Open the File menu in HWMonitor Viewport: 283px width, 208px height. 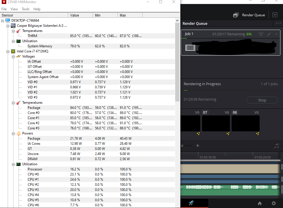tap(4, 9)
